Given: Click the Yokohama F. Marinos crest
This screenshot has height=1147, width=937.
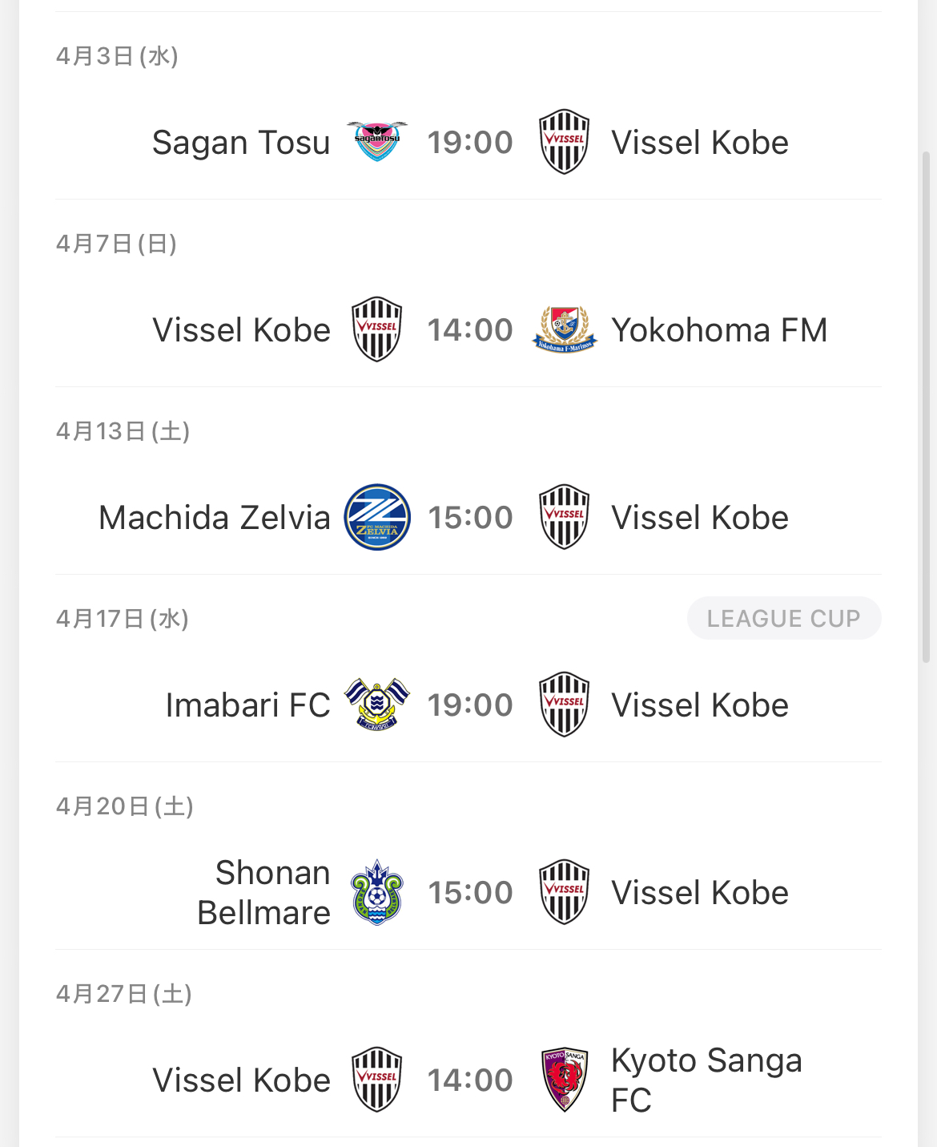Looking at the screenshot, I should [565, 329].
